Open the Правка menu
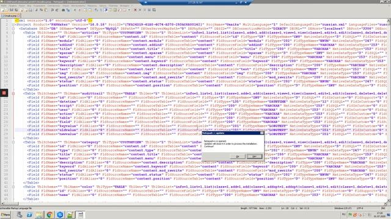 pyautogui.click(x=12, y=5)
